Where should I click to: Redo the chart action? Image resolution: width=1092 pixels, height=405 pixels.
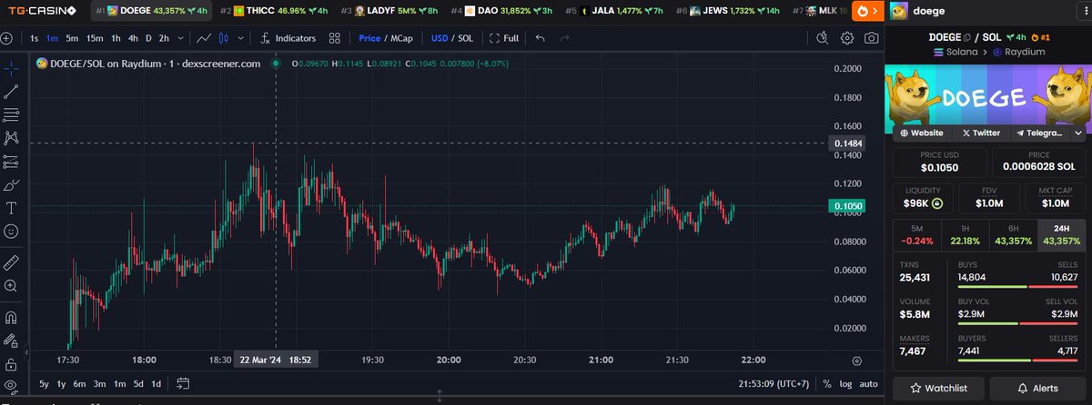565,38
